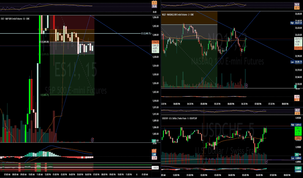Click the Low 0.88941 label on USDCHF chart
The image size is (303, 178).
296,158
